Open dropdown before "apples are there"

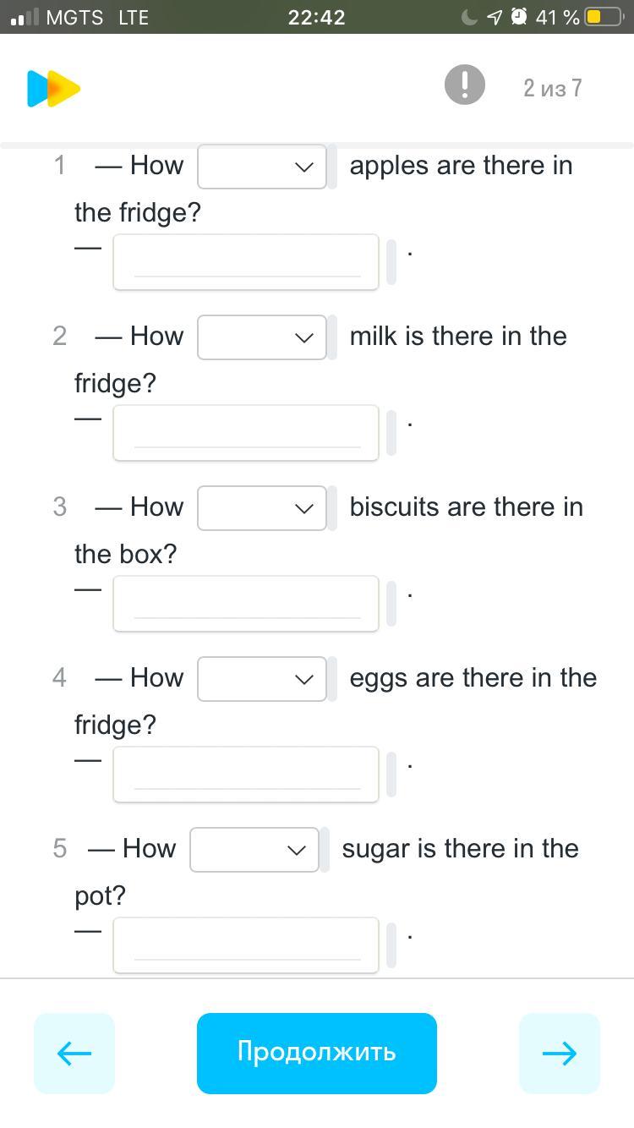click(262, 167)
